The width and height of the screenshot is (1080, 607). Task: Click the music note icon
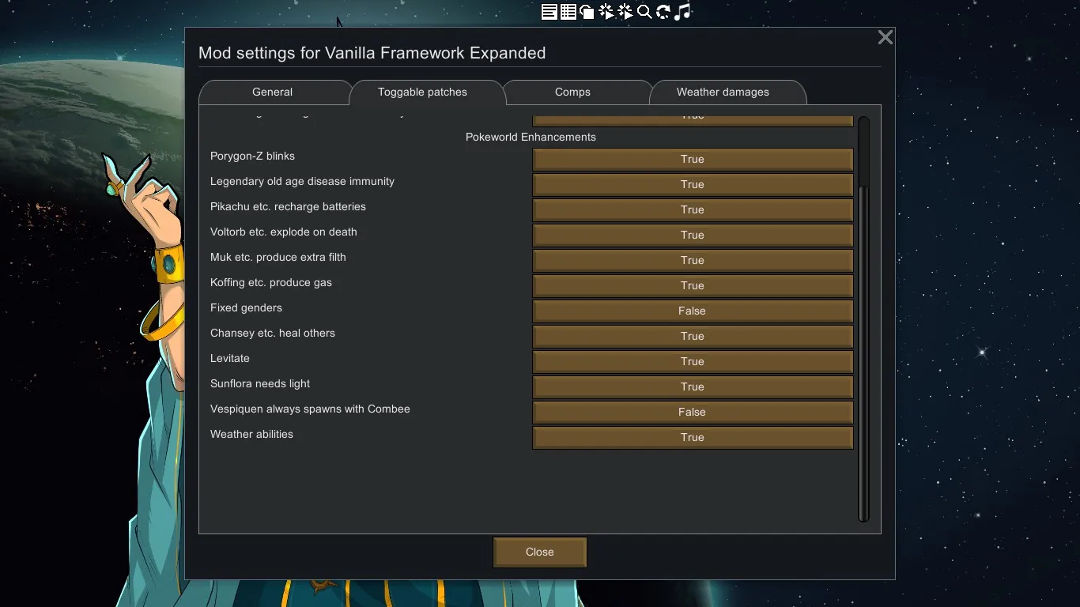click(683, 12)
